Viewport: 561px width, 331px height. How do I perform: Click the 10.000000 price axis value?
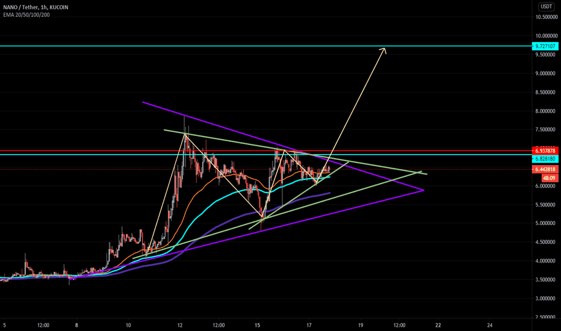[547, 36]
